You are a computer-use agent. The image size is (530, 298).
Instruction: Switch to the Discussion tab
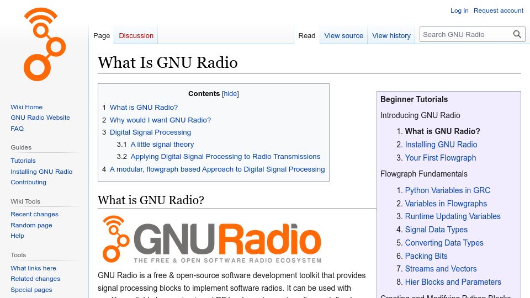tap(136, 35)
